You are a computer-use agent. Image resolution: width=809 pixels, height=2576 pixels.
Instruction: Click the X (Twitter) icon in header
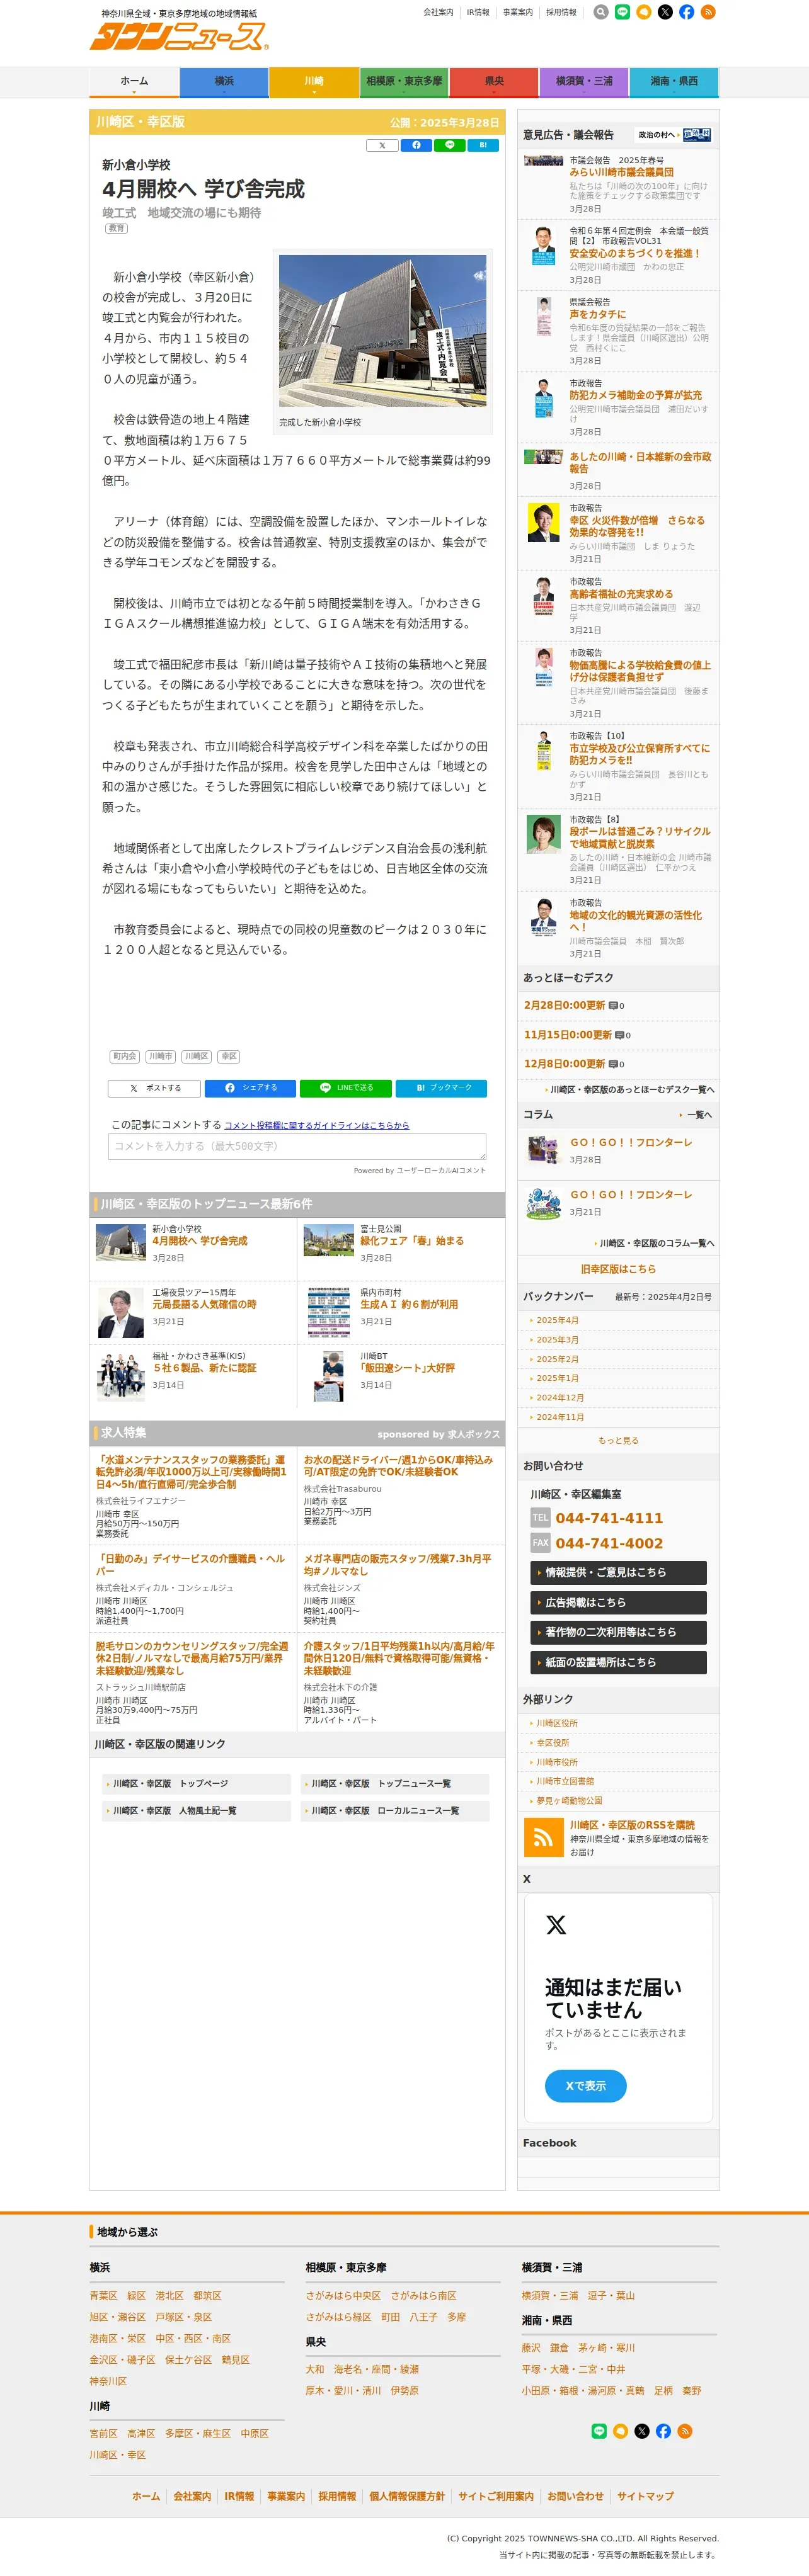coord(665,12)
